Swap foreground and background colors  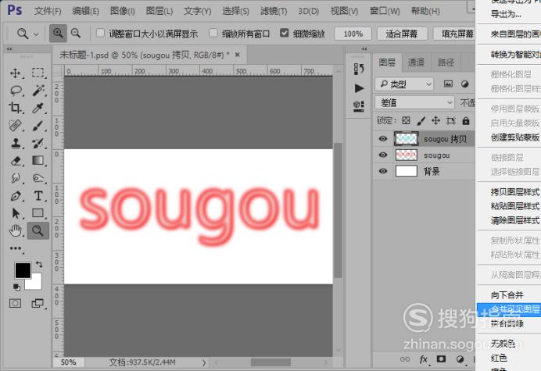click(x=39, y=265)
